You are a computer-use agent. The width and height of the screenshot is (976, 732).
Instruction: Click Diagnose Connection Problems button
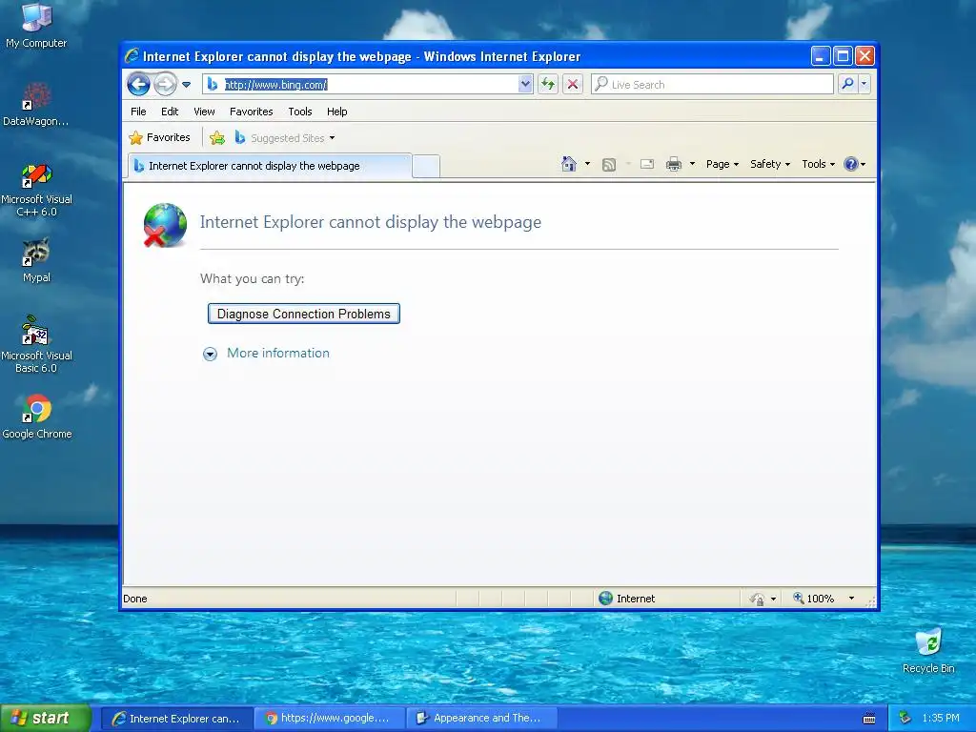tap(304, 314)
